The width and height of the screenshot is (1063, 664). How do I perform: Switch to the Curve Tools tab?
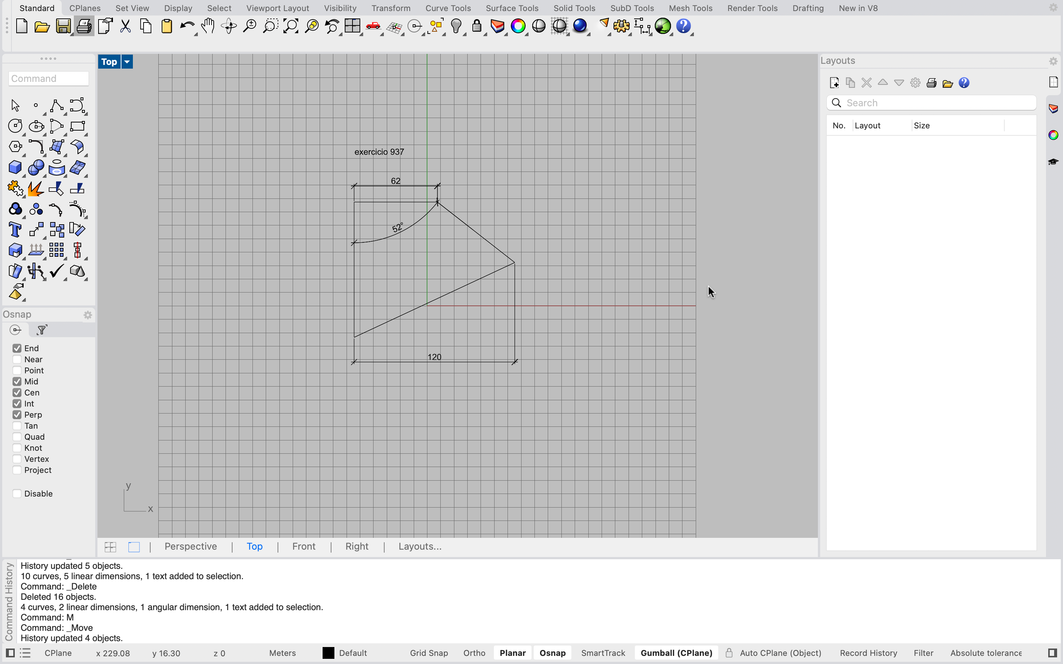pos(448,8)
